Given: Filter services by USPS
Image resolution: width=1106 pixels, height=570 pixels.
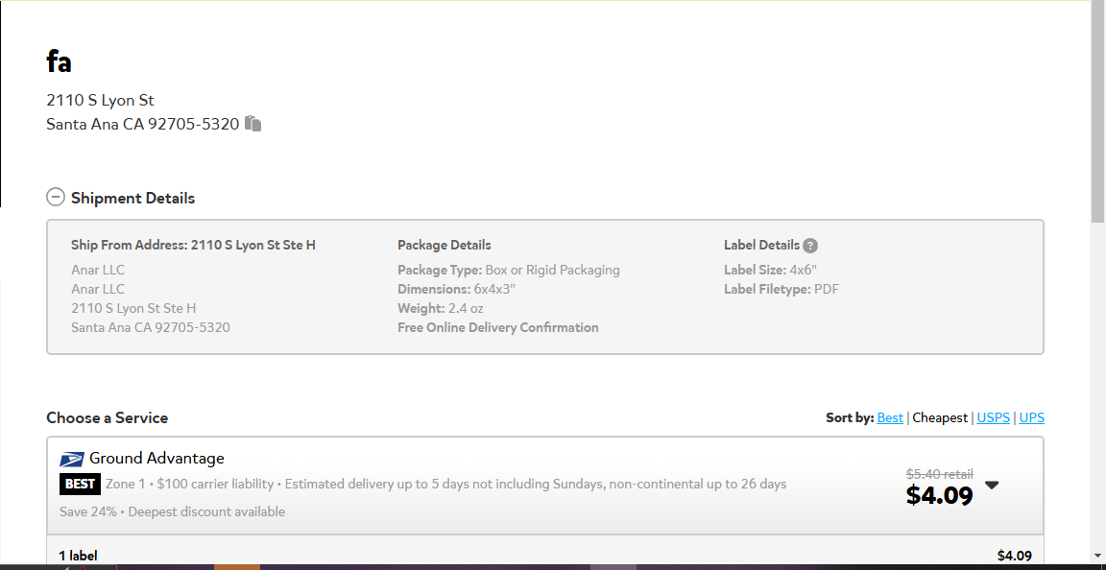Looking at the screenshot, I should tap(993, 417).
